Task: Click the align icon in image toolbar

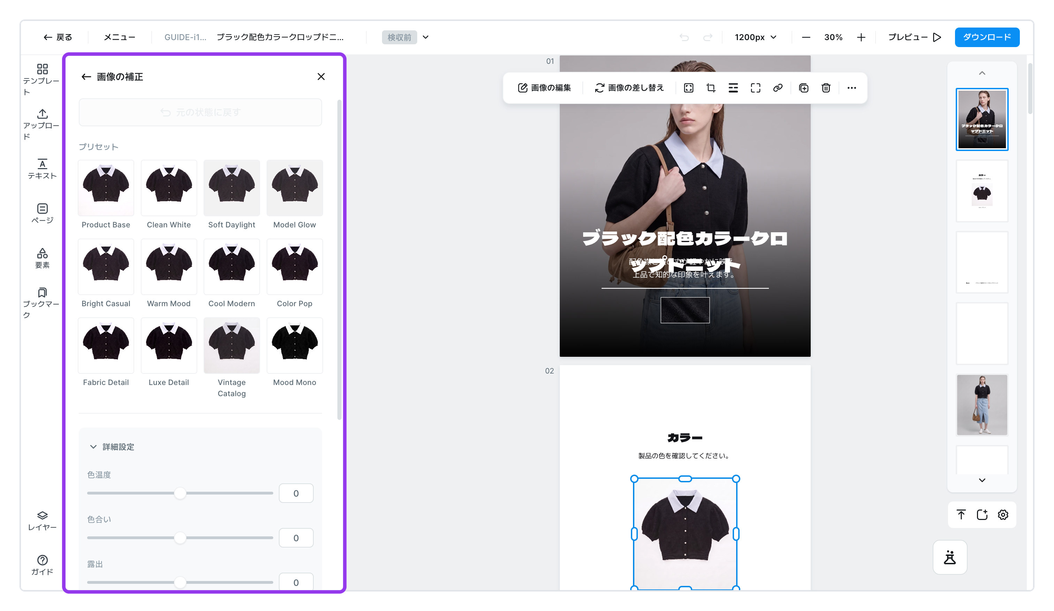Action: tap(733, 88)
